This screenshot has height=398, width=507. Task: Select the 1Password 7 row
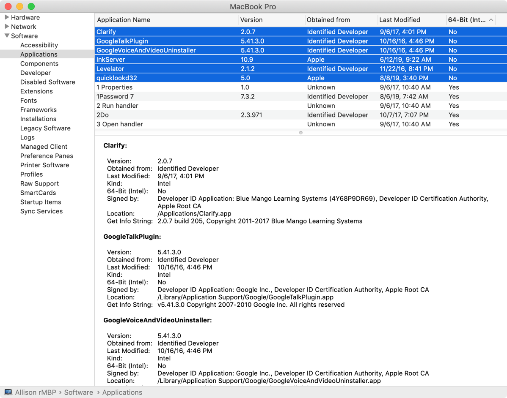pyautogui.click(x=115, y=97)
